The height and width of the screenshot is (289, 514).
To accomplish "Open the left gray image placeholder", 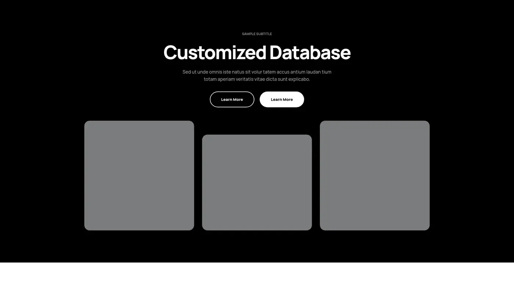I will point(139,175).
